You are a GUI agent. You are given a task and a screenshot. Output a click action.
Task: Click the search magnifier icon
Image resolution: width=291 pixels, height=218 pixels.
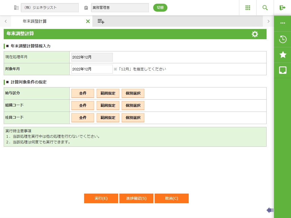point(265,8)
